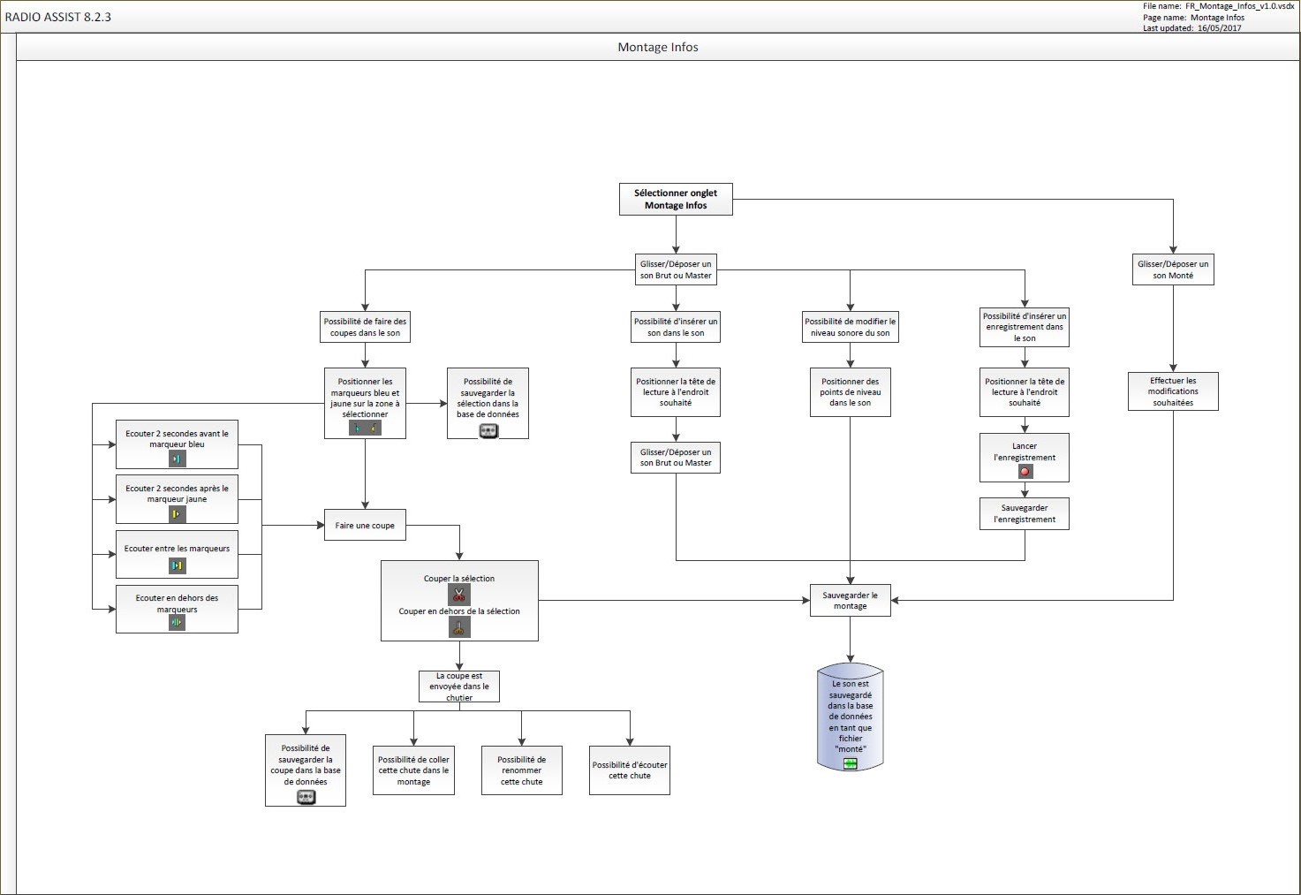Click yellow marker icon in Ecouter 2 secondes après
This screenshot has height=895, width=1301.
point(177,513)
